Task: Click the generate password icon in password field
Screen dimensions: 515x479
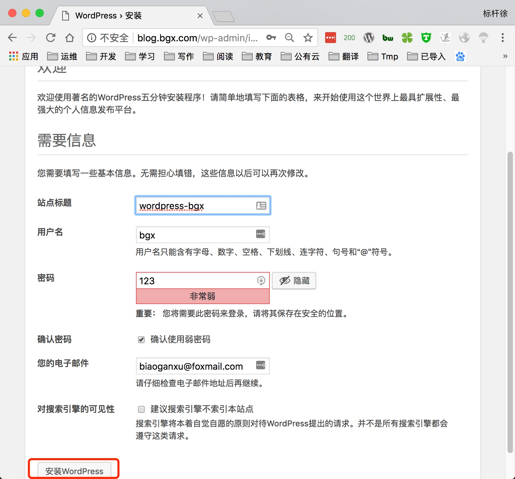Action: click(261, 281)
